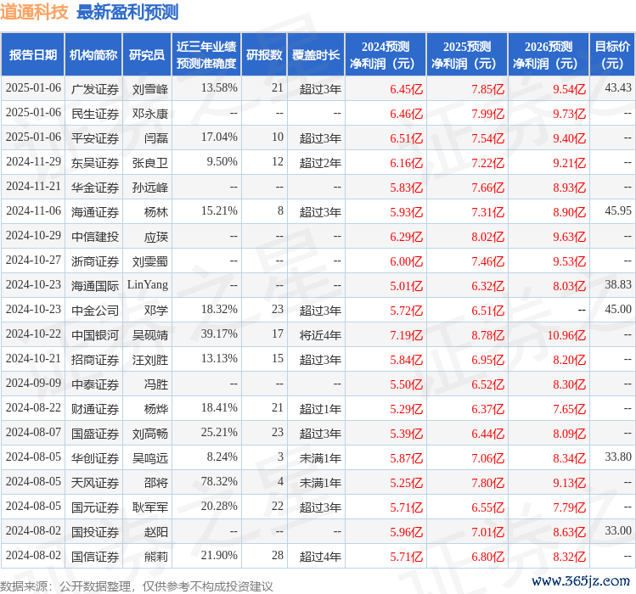The image size is (636, 594).
Task: Click the 研究员 column header
Action: coord(147,55)
